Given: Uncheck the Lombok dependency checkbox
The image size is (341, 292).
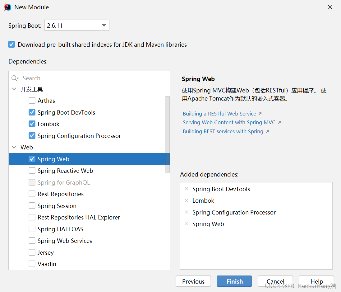Looking at the screenshot, I should (x=32, y=124).
